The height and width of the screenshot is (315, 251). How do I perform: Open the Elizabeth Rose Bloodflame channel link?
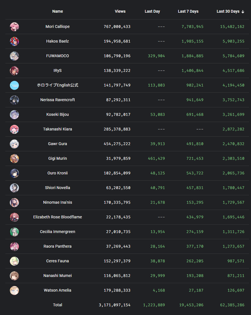pyautogui.click(x=58, y=217)
